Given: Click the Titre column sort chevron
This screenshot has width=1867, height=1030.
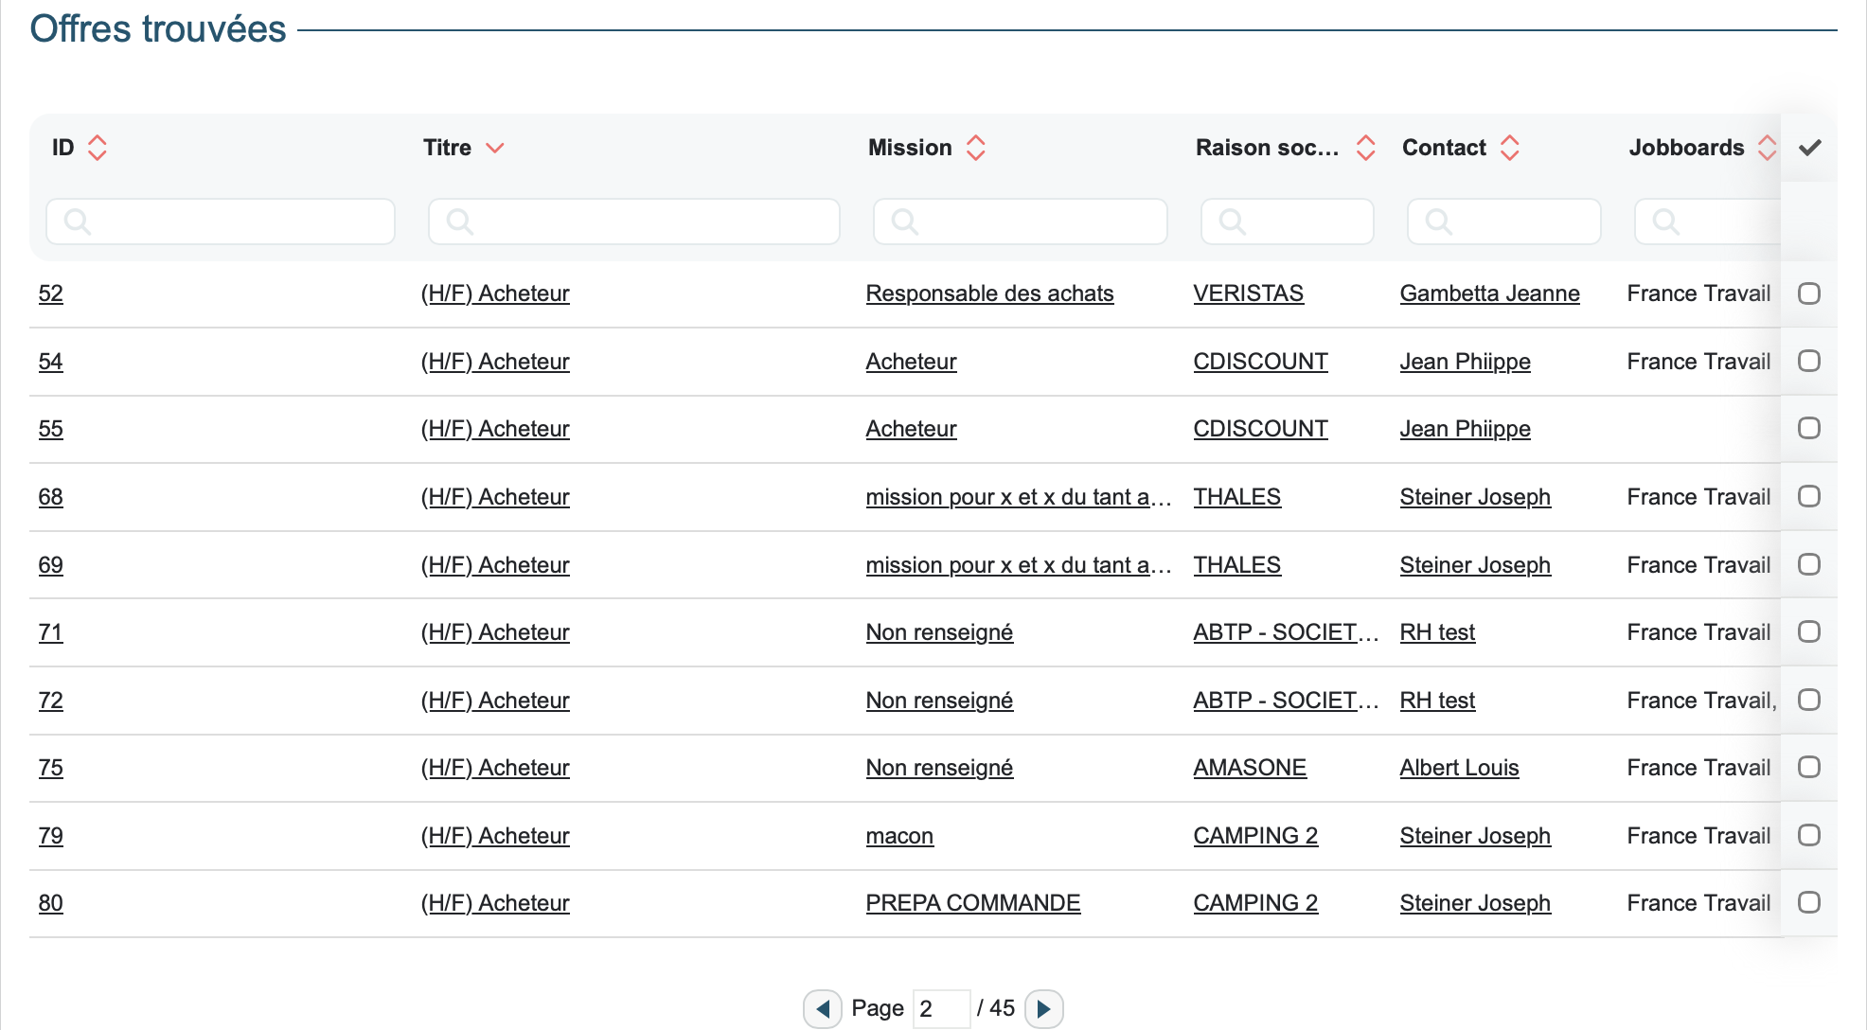Looking at the screenshot, I should [x=494, y=148].
